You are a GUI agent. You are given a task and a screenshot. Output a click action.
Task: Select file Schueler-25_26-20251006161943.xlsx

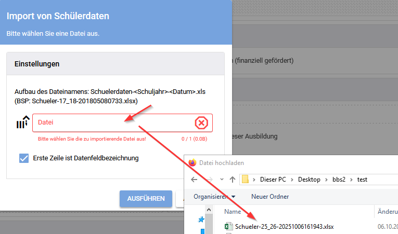coord(284,226)
